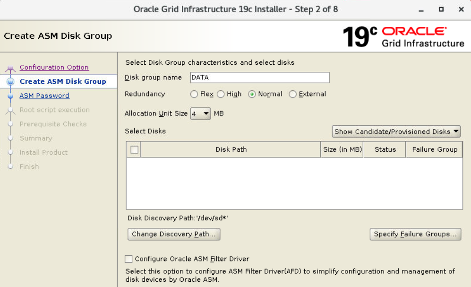This screenshot has width=471, height=287.
Task: Click the Create ASM Disk Group step bullet
Action: (x=10, y=81)
